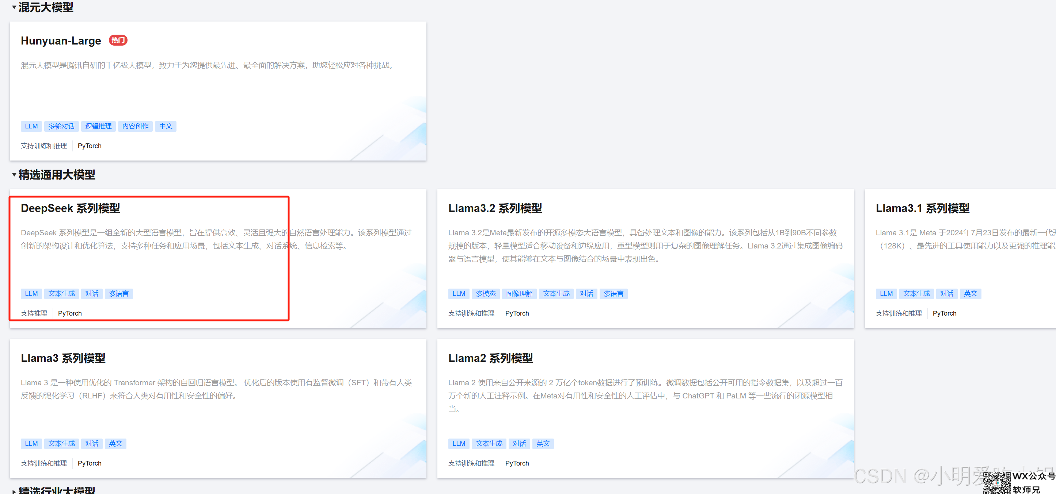Open the Llama3.2 系列模型 card title
This screenshot has width=1056, height=494.
(495, 208)
